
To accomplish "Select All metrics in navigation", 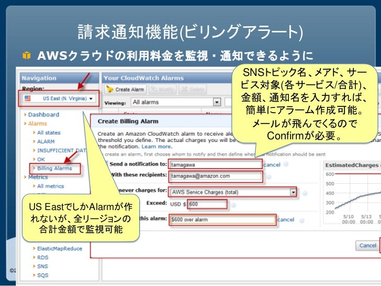I will (x=51, y=186).
